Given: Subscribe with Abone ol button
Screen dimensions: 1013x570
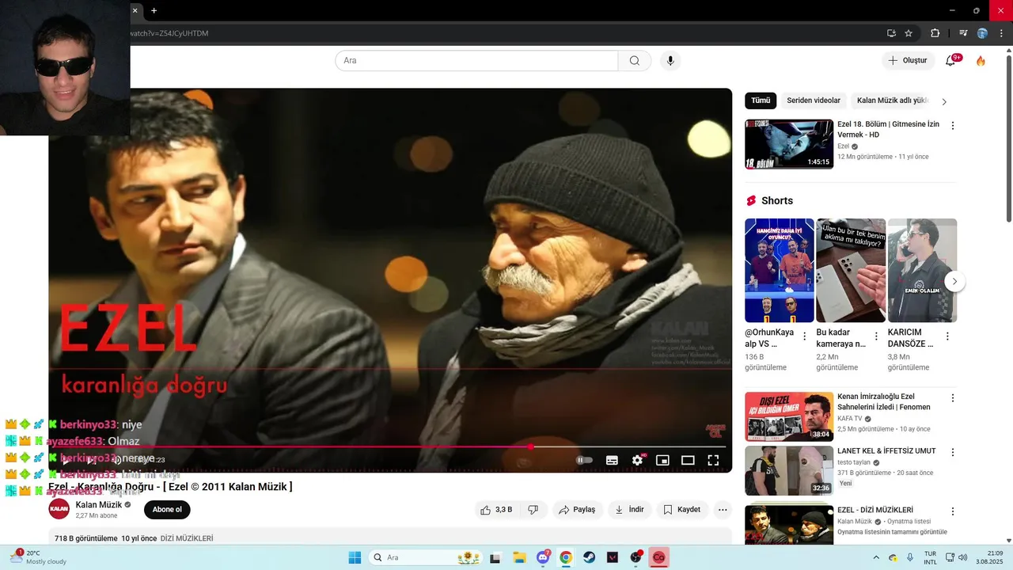Looking at the screenshot, I should [167, 510].
